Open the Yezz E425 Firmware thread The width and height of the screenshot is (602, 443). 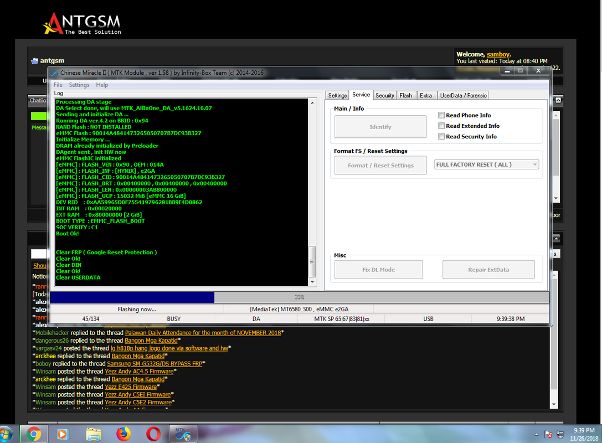[131, 387]
